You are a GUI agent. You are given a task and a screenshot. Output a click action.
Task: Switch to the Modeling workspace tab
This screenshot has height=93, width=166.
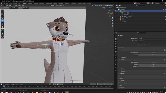pyautogui.click(x=30, y=3)
